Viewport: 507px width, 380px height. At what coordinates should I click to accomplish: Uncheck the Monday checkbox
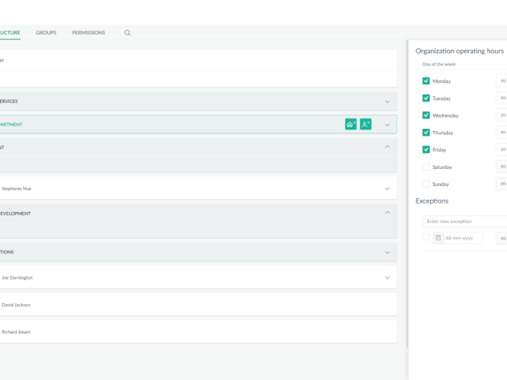tap(426, 81)
